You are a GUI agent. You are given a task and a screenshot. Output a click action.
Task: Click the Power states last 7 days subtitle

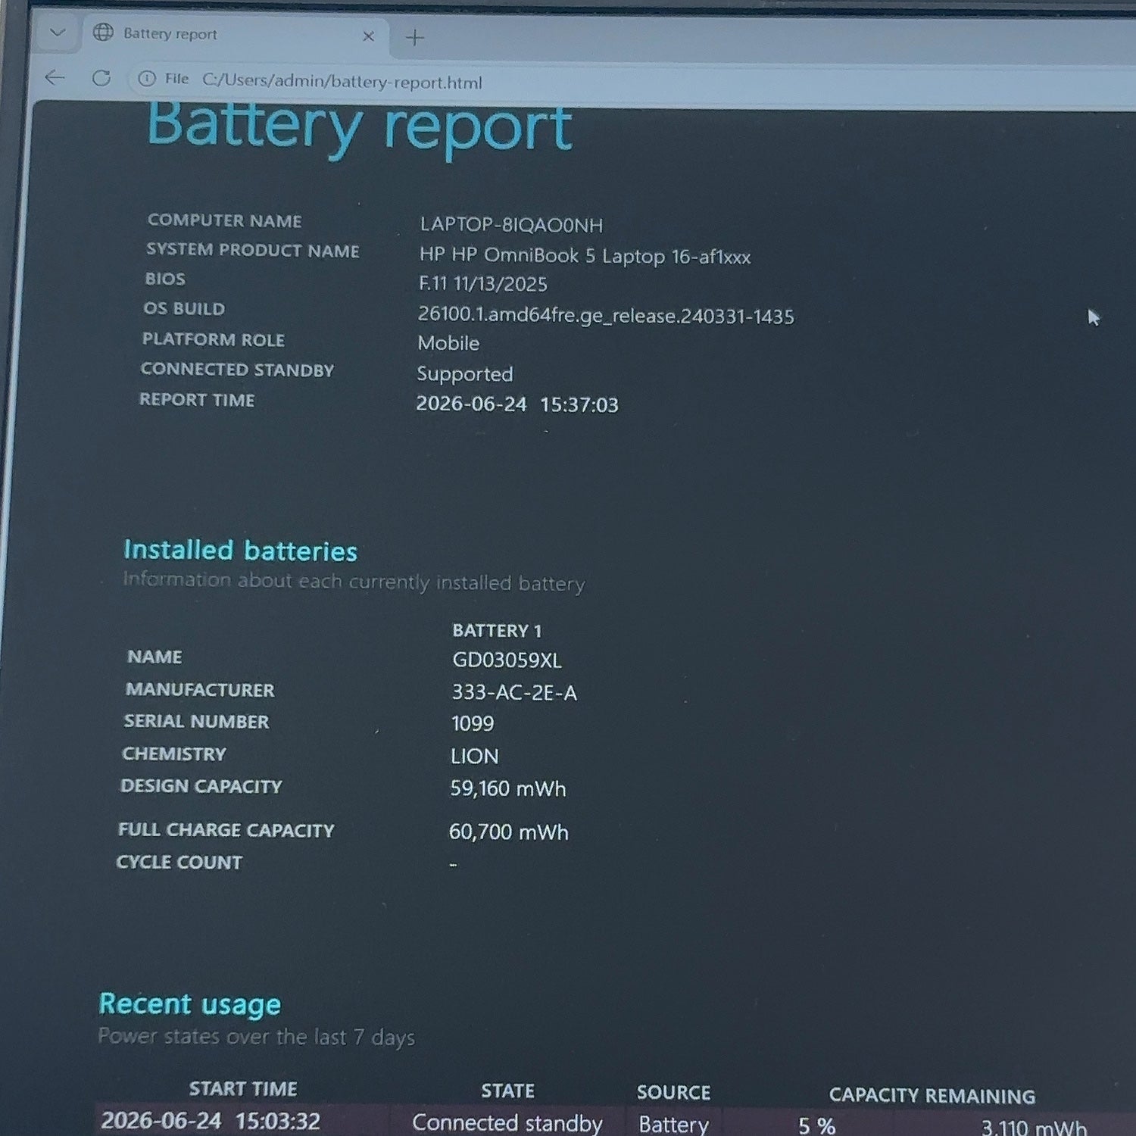(256, 1036)
